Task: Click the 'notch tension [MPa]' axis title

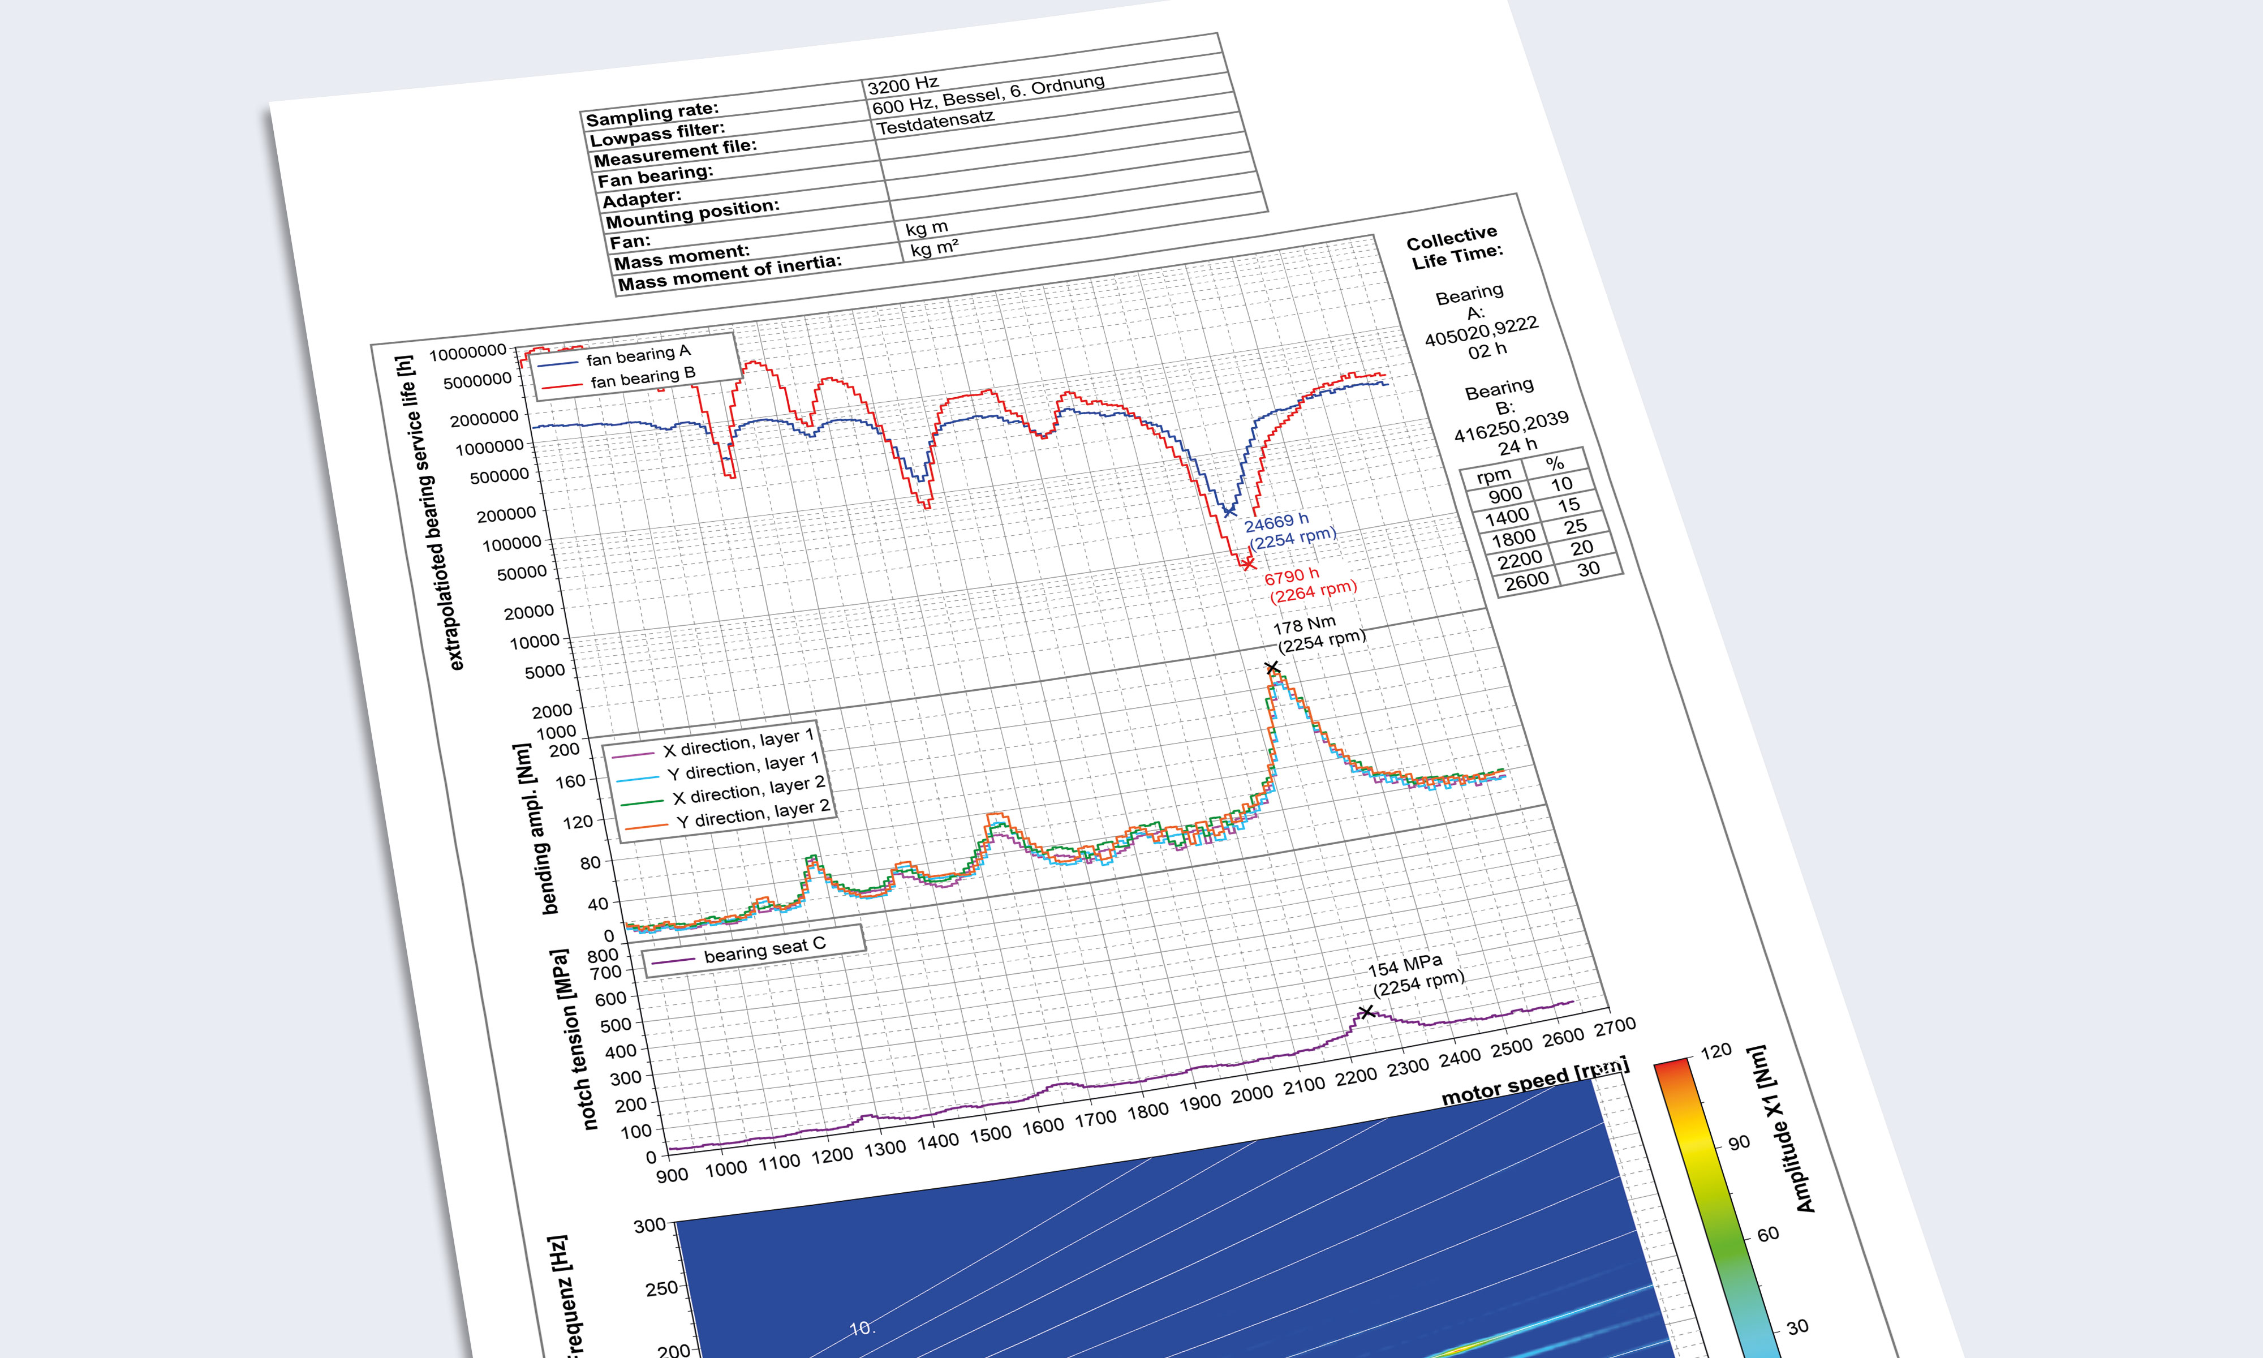Action: point(573,1039)
